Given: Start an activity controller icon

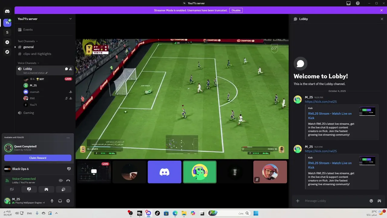Looking at the screenshot, I should click(46, 189).
